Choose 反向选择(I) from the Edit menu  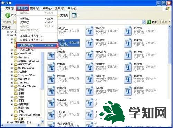pos(37,50)
